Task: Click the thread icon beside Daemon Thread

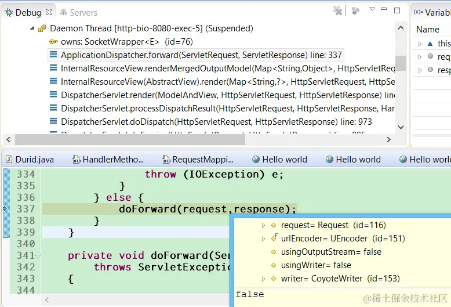Action: coord(42,28)
